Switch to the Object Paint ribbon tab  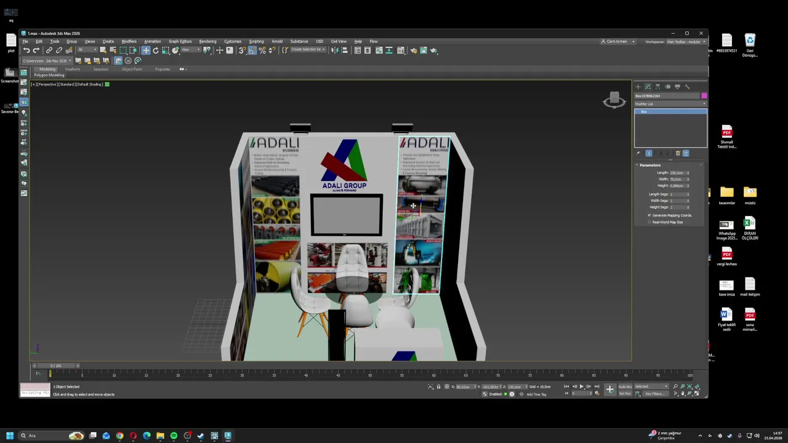[x=132, y=69]
